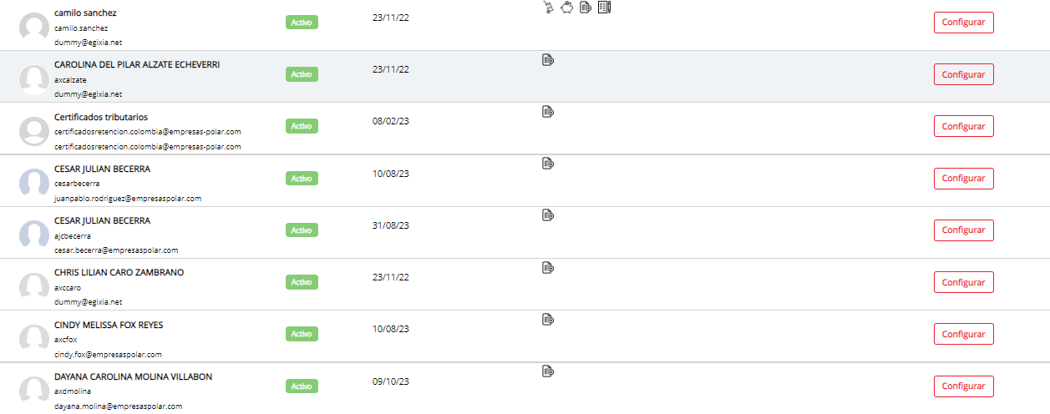This screenshot has width=1050, height=414.
Task: Click the piggy bank icon for camilo sanchez
Action: pos(566,8)
